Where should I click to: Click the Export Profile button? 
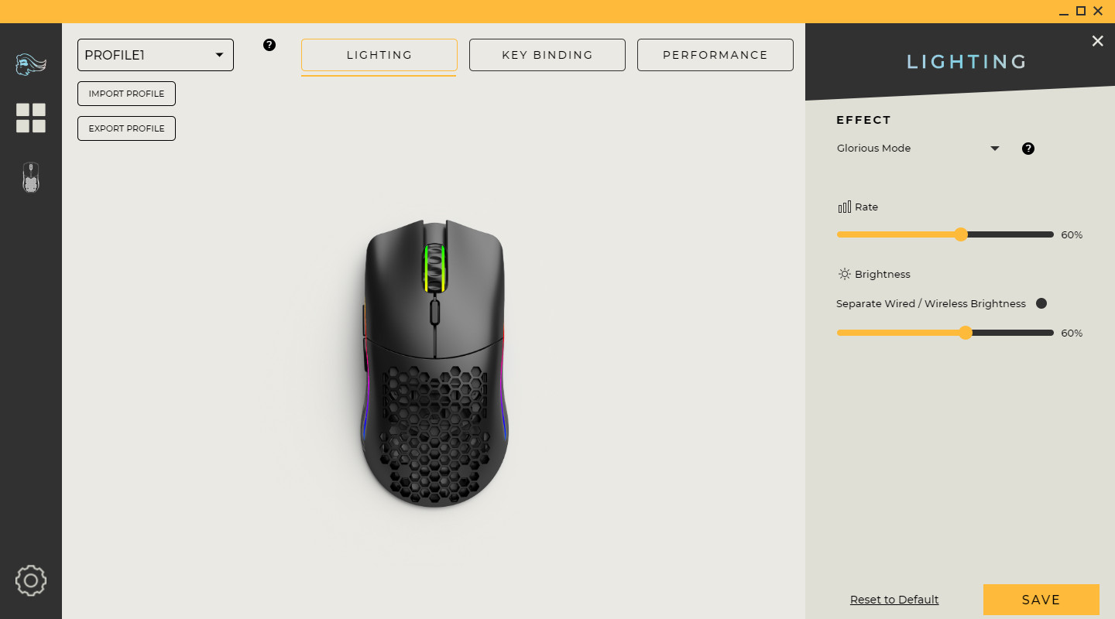(126, 128)
